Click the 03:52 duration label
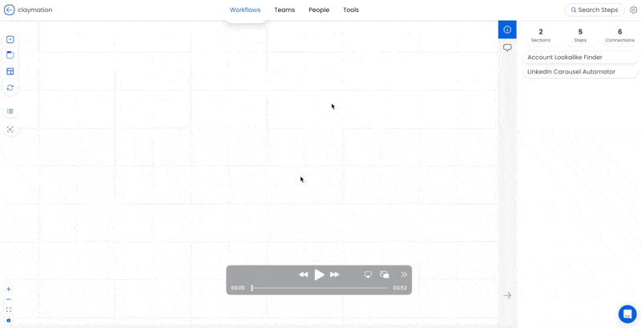The image size is (641, 328). (400, 288)
